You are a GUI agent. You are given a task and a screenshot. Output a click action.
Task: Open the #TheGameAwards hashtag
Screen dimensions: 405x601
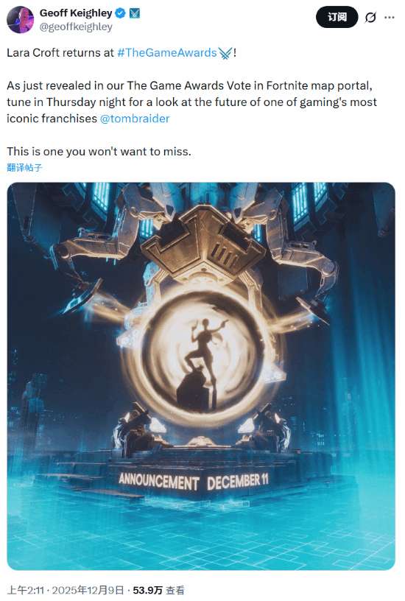(166, 52)
